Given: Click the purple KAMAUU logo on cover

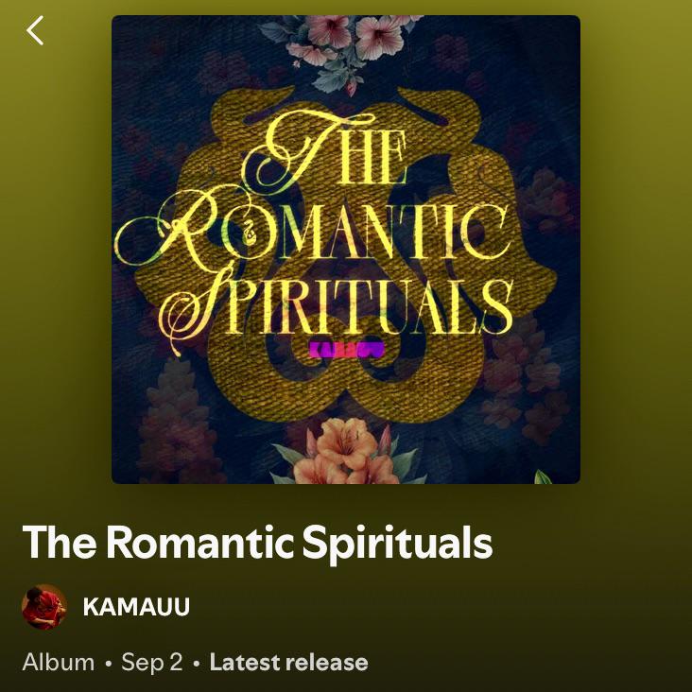Looking at the screenshot, I should (x=346, y=350).
